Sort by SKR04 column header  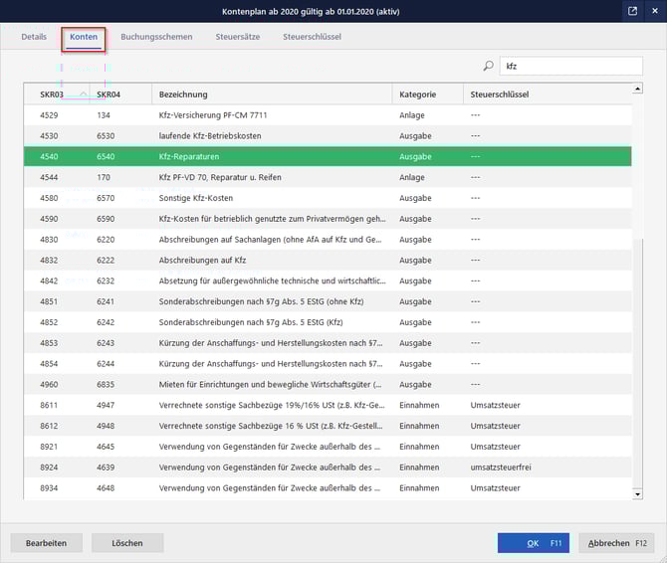[120, 94]
